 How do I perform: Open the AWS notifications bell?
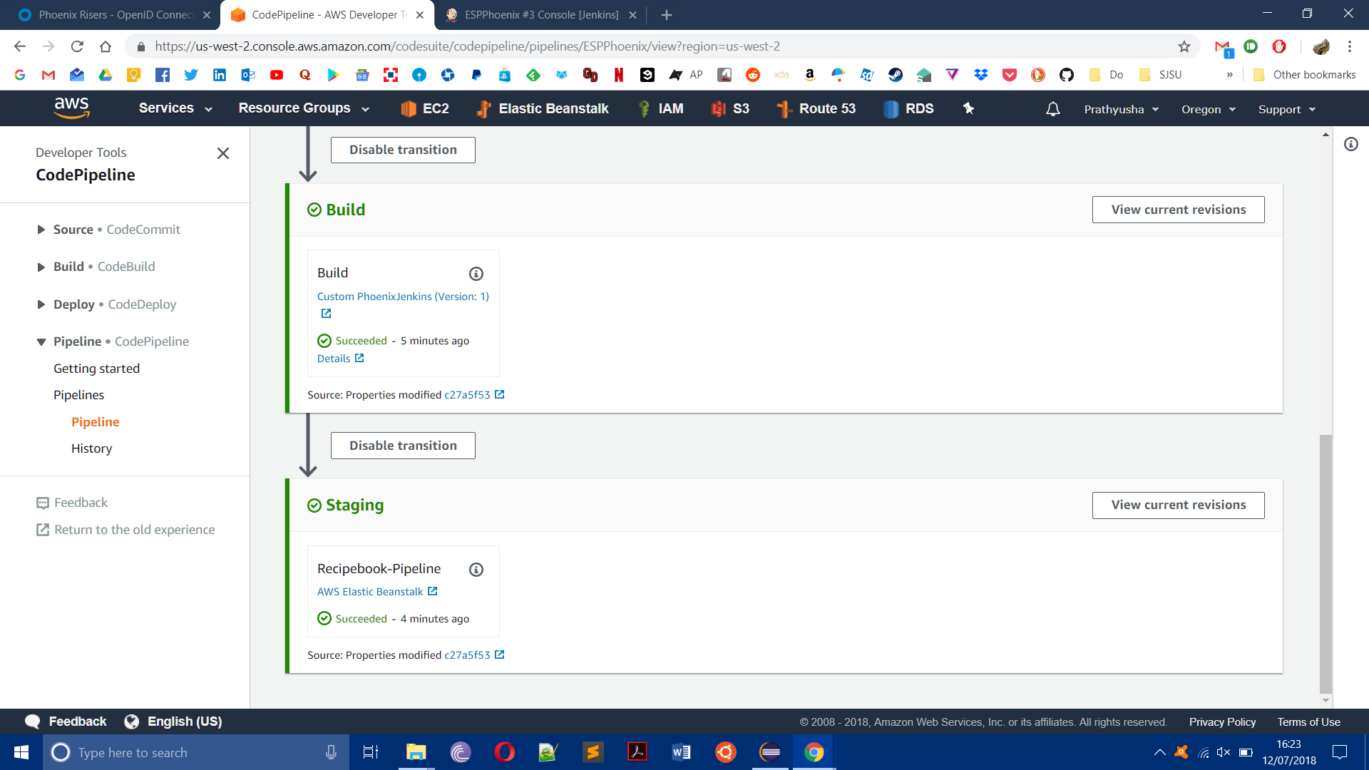coord(1052,109)
